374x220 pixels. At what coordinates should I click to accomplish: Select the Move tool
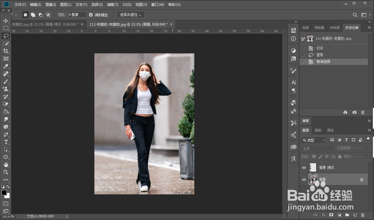pyautogui.click(x=6, y=21)
